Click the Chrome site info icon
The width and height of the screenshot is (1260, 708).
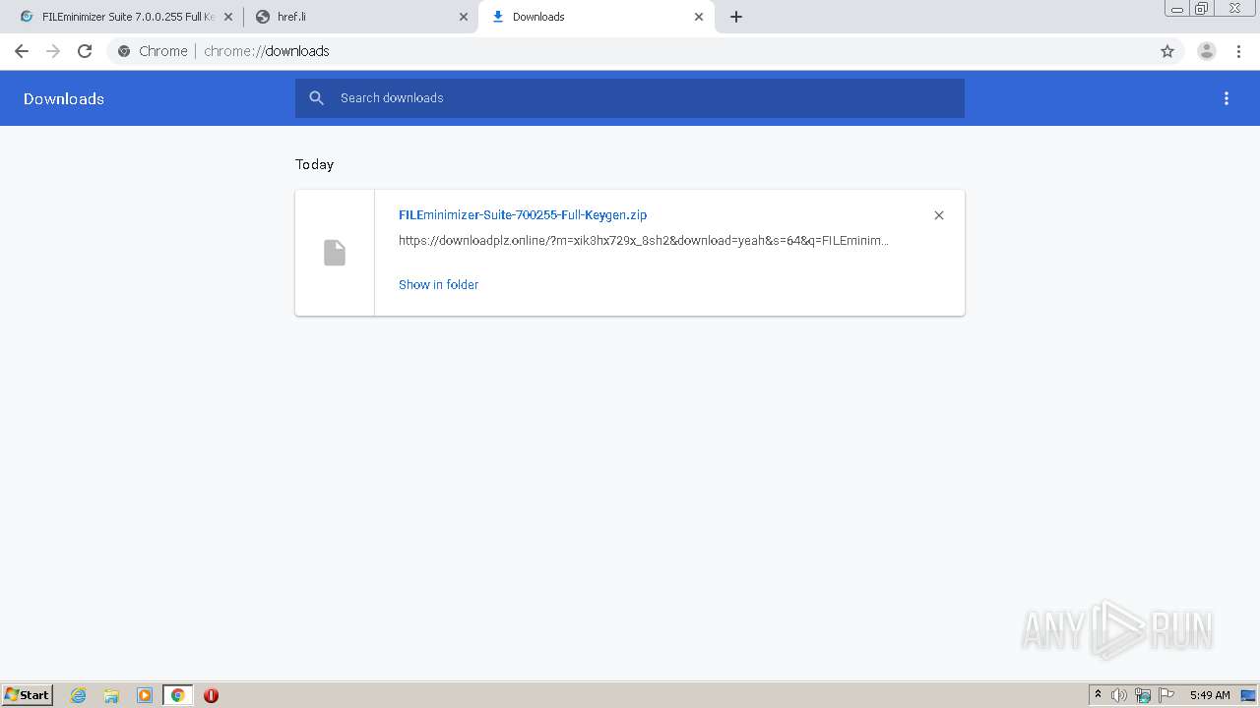124,51
